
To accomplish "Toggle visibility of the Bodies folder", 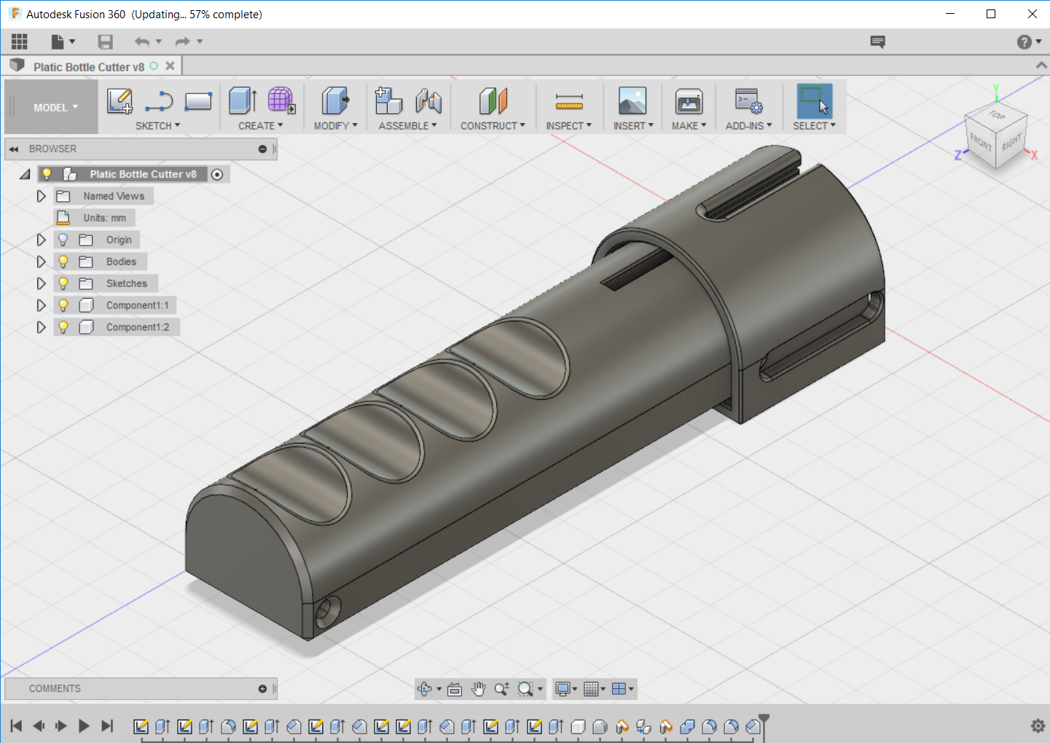I will 63,261.
